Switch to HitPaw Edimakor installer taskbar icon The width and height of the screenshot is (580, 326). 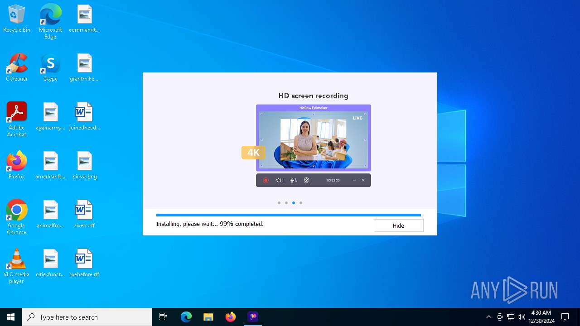pyautogui.click(x=253, y=317)
